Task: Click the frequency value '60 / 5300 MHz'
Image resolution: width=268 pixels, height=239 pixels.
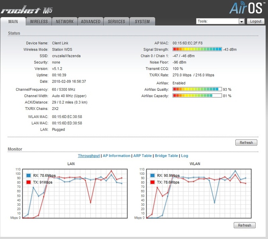Action: coord(64,89)
